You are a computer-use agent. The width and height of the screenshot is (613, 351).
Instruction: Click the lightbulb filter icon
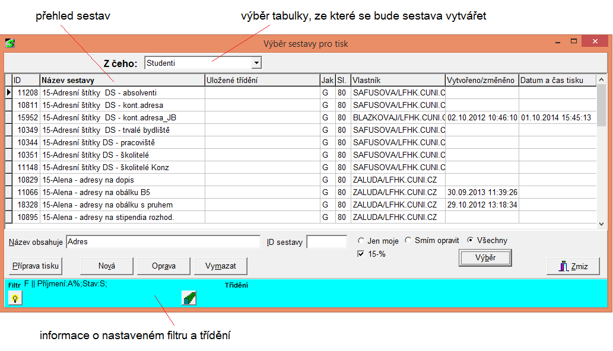pos(15,299)
